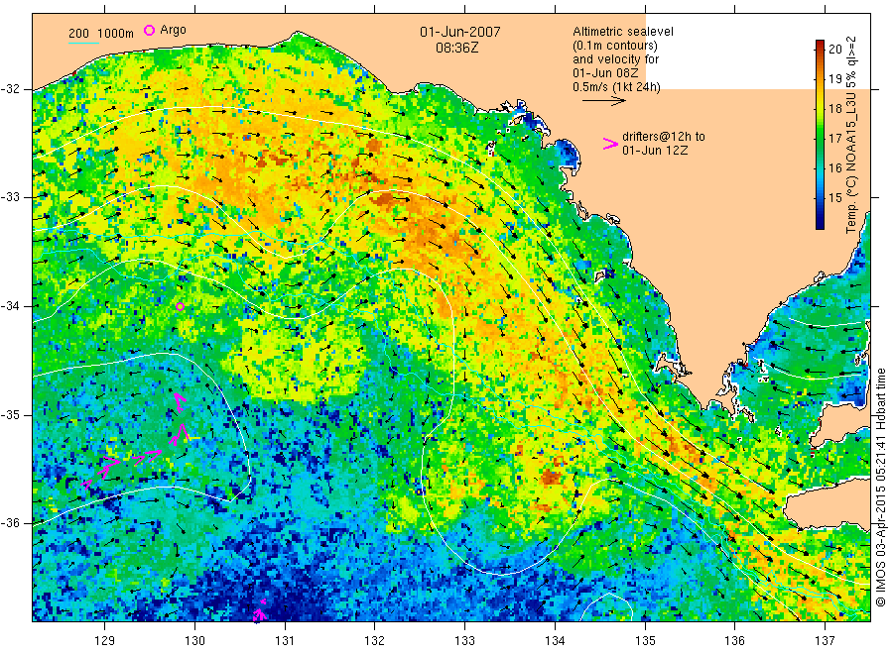This screenshot has width=893, height=654.
Task: Click the 0.5m/s velocity scale arrow
Action: (x=603, y=101)
